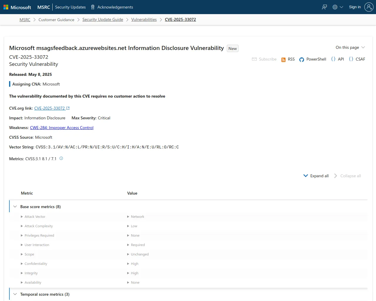Expand the Scope row
376x301 pixels.
click(22, 254)
